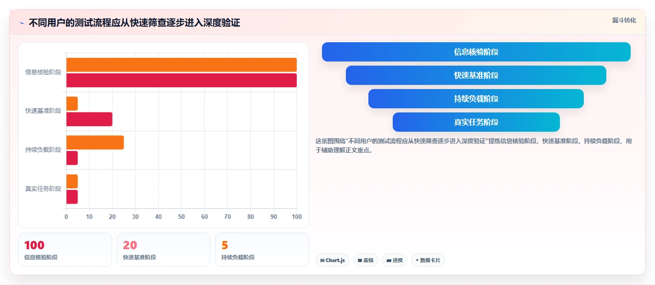Viewport: 655px width, 285px height.
Task: Open the data card showing 5
Action: coord(262,250)
